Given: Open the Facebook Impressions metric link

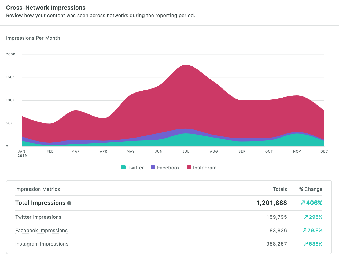Looking at the screenshot, I should [x=41, y=231].
